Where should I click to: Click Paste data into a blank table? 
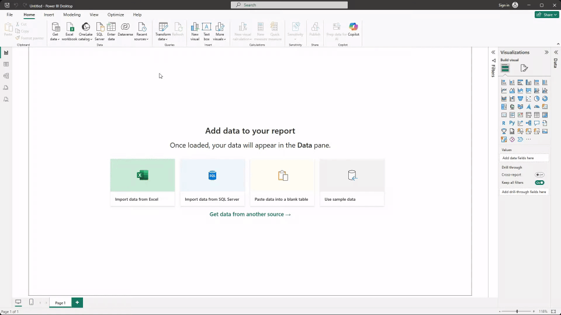tap(282, 183)
